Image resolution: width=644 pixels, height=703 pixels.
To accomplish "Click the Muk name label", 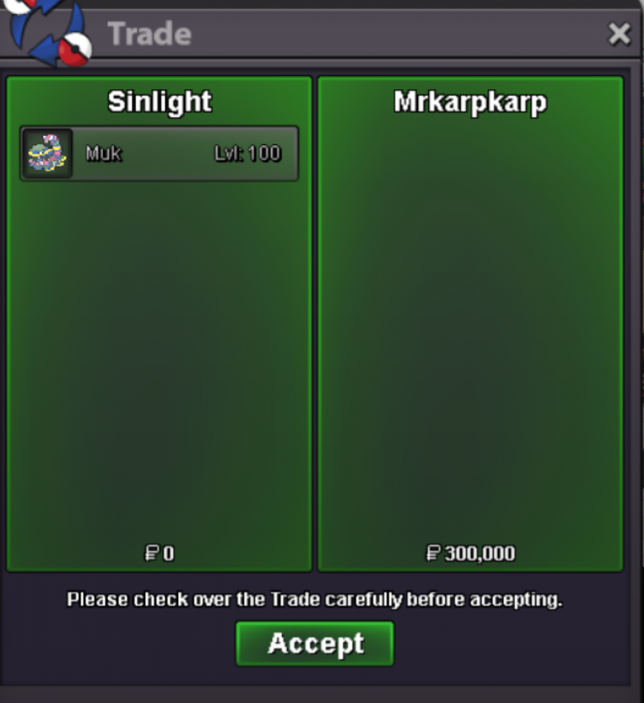I will (104, 154).
